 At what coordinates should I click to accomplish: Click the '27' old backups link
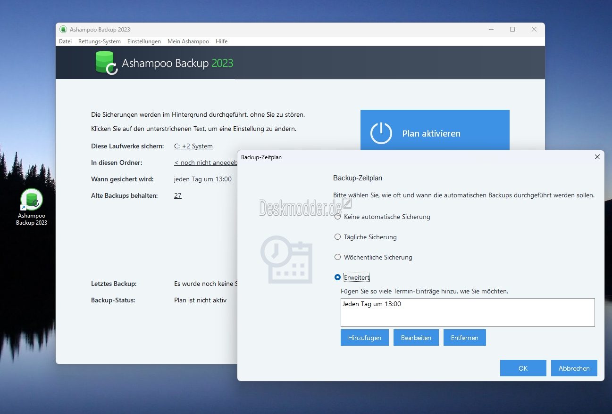[x=178, y=195]
